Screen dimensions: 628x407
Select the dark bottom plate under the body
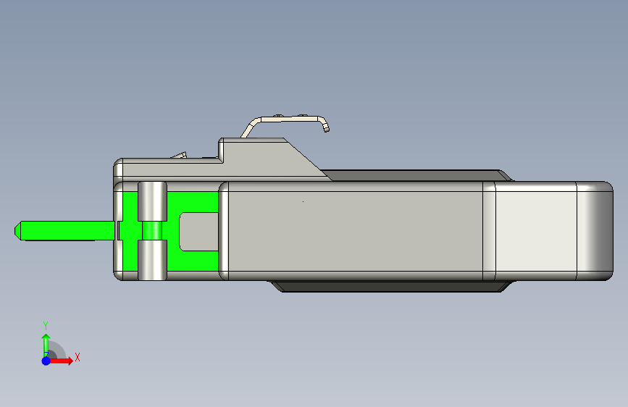pyautogui.click(x=390, y=287)
